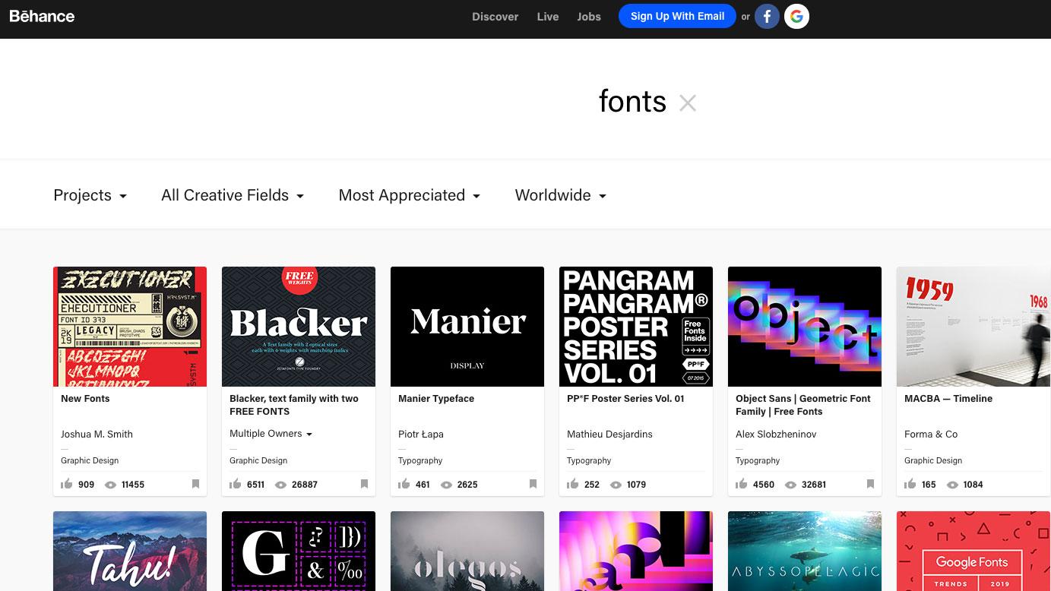
Task: Click eye icon on Object Sans card
Action: (790, 485)
